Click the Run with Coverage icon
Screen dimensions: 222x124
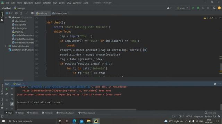[x=203, y=8]
